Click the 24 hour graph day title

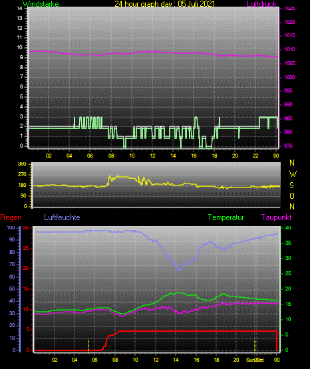pos(165,4)
